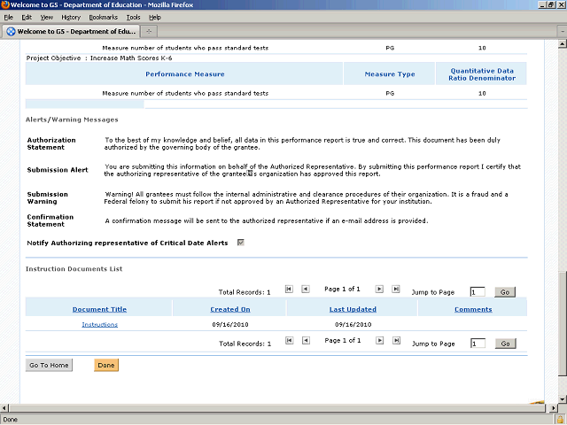Open the View menu

pos(47,18)
